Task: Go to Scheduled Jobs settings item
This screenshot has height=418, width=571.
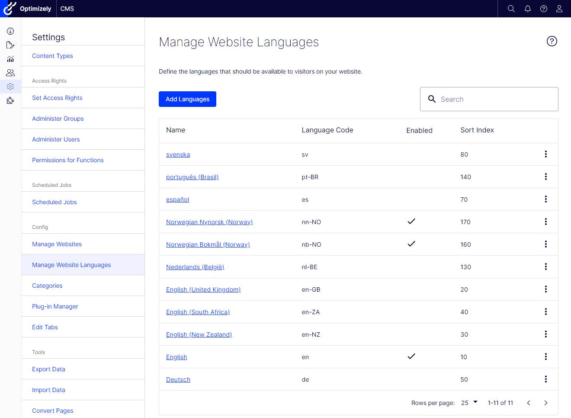Action: [x=55, y=202]
